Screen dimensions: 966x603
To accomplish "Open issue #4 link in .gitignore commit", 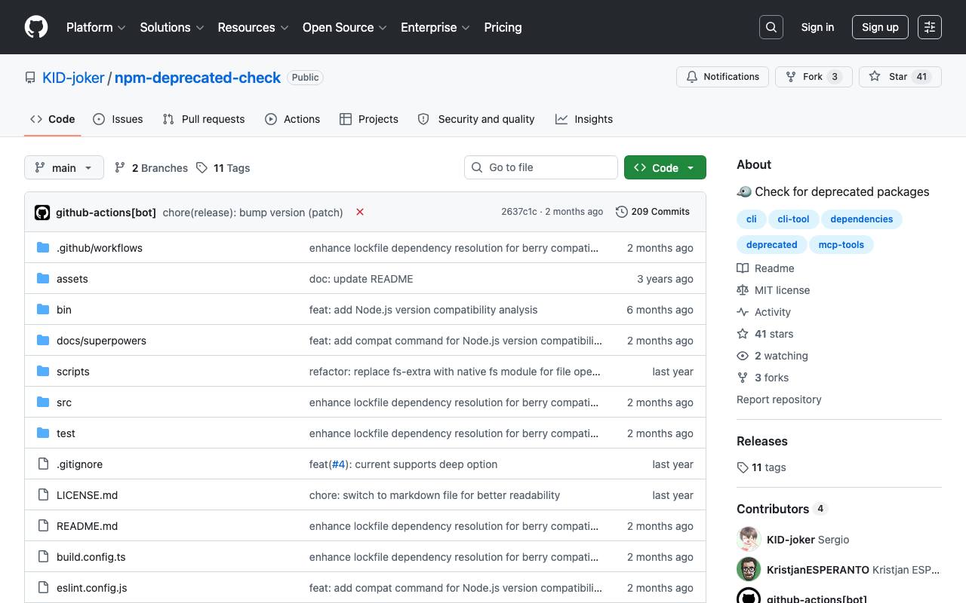I will [338, 464].
